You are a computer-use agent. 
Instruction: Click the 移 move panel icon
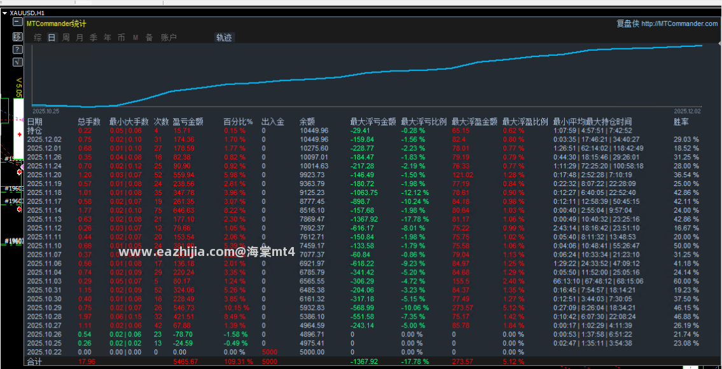[x=17, y=36]
